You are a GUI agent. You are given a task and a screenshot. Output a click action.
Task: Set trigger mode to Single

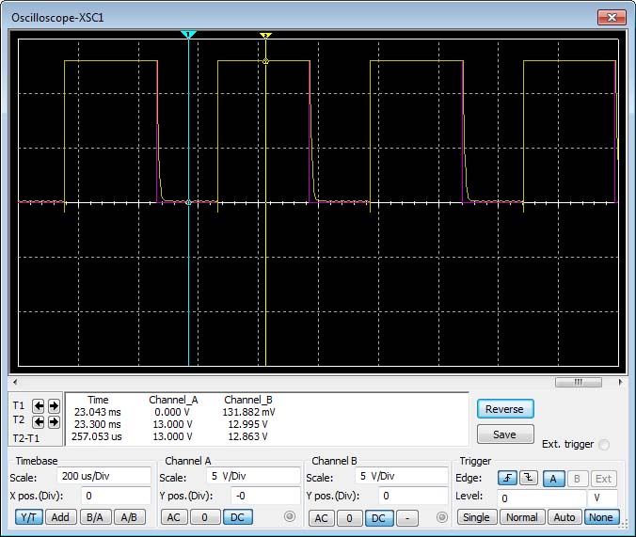click(476, 517)
